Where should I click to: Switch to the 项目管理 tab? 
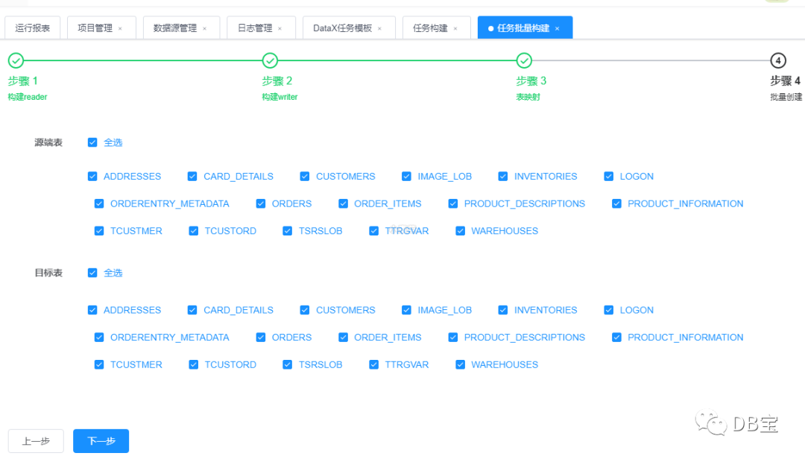pos(101,28)
